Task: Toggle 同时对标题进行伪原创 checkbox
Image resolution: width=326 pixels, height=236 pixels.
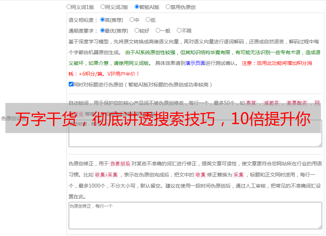Action: (x=71, y=84)
